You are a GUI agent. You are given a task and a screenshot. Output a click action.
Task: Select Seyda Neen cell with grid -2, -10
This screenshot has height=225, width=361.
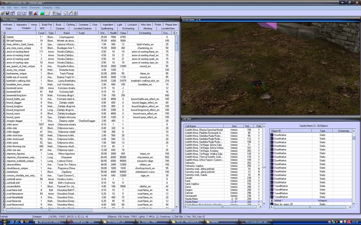point(223,199)
